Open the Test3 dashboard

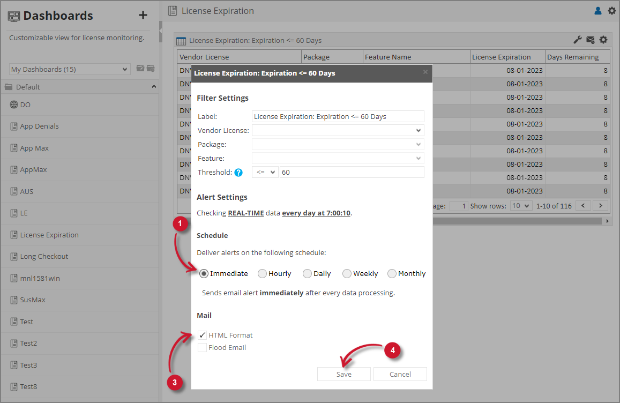point(80,365)
